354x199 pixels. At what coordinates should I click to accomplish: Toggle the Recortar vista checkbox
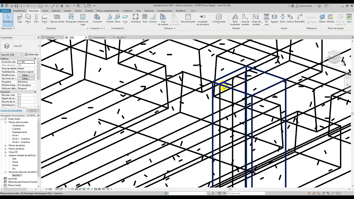click(19, 95)
